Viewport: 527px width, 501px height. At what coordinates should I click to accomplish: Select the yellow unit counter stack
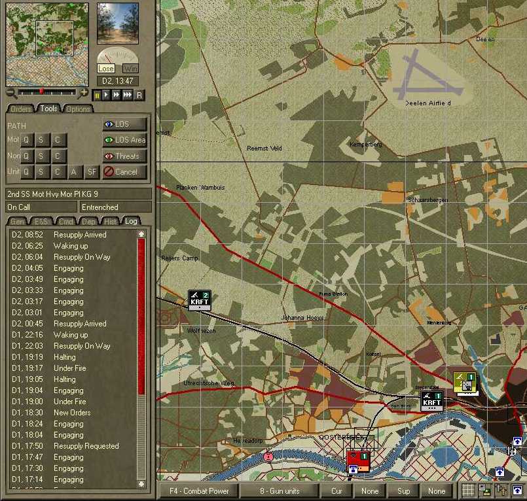[465, 383]
